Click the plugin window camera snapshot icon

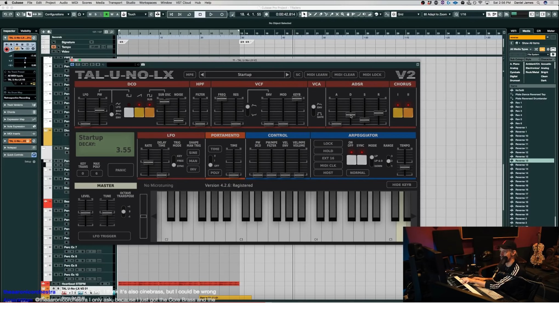pyautogui.click(x=143, y=65)
